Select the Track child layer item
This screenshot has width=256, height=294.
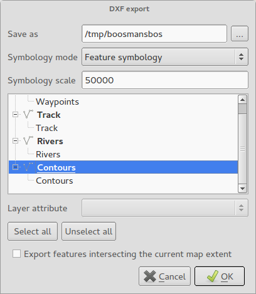pyautogui.click(x=46, y=128)
